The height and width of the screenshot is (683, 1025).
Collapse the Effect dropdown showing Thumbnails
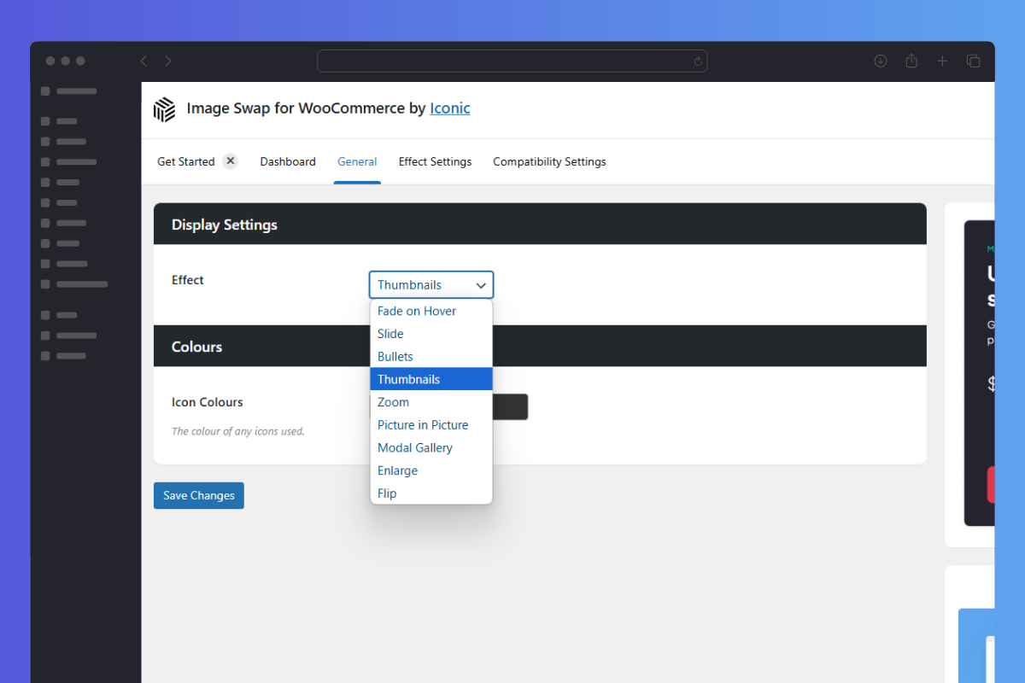point(431,285)
